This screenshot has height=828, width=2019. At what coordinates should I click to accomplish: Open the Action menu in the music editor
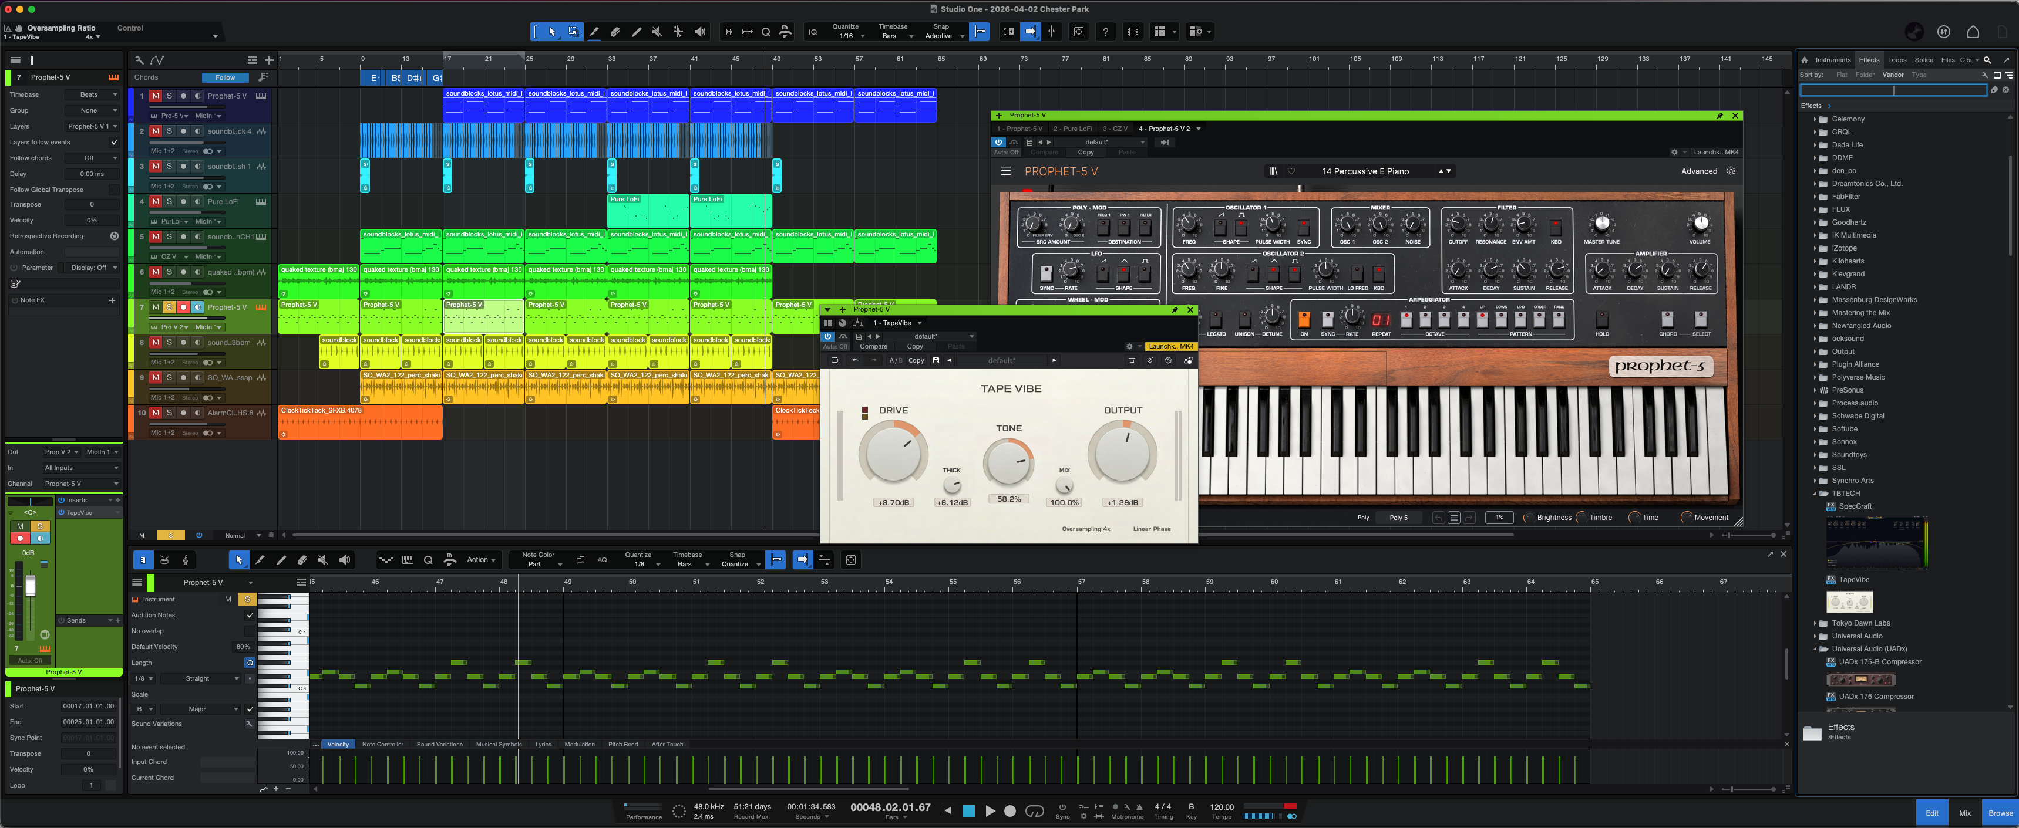(480, 560)
